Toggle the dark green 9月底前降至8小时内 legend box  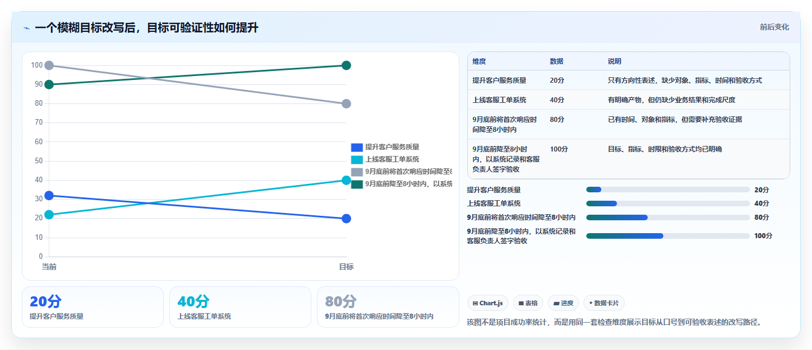point(357,184)
